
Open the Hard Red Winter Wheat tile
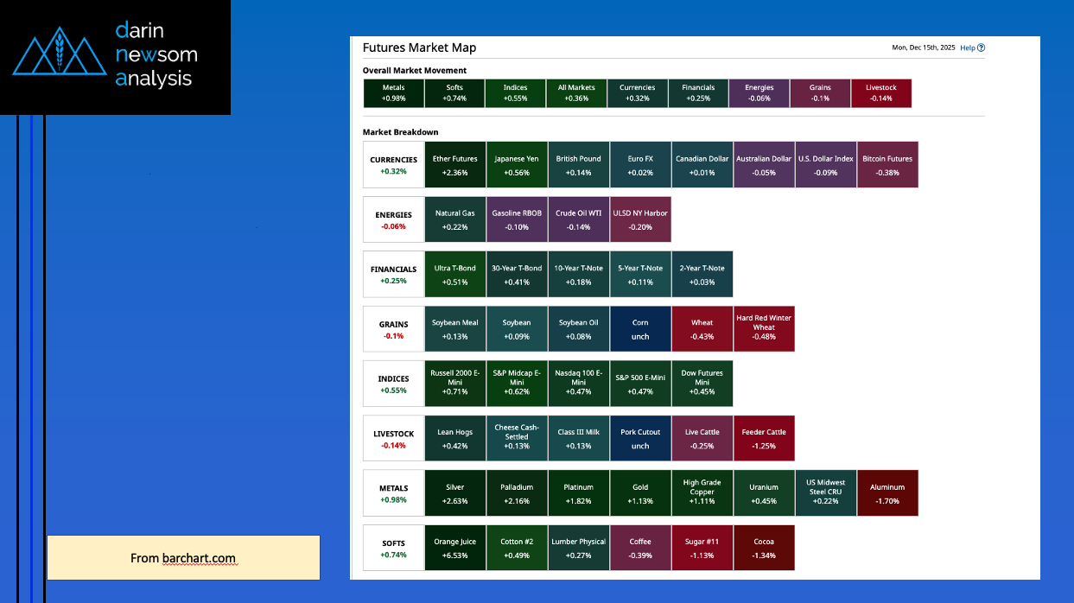point(764,328)
